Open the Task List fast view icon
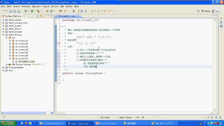Image resolution: width=224 pixels, height=126 pixels. coord(221,26)
